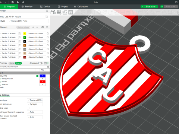Switch process mode to Objects
Image resolution: width=179 pixels, height=134 pixels.
click(18, 63)
